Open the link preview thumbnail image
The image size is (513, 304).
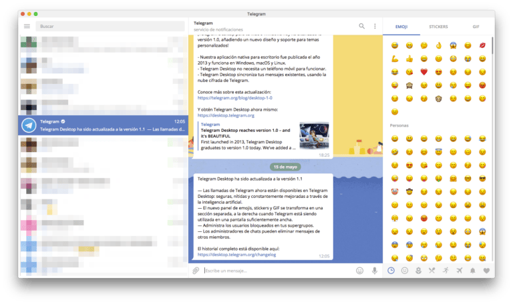coord(314,135)
